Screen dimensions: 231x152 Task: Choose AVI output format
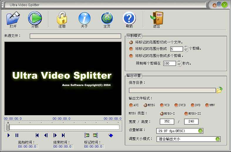pyautogui.click(x=131, y=105)
